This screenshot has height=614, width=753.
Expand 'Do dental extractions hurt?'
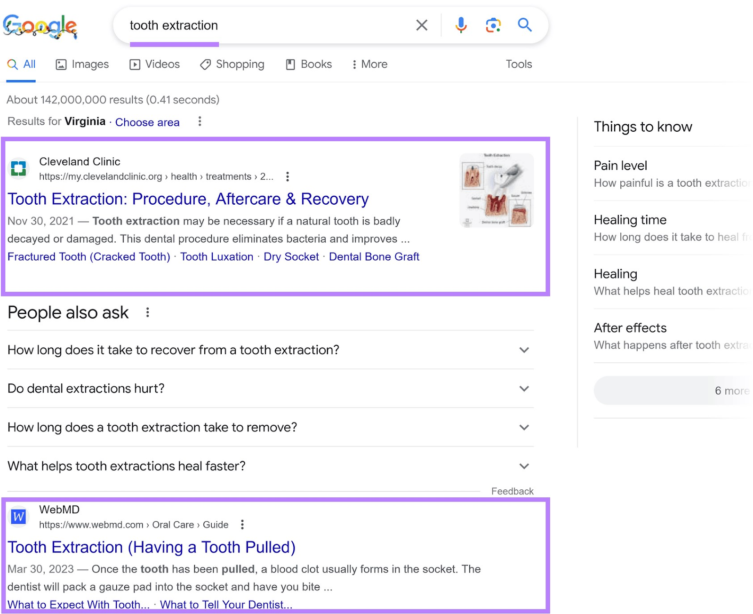click(x=523, y=389)
